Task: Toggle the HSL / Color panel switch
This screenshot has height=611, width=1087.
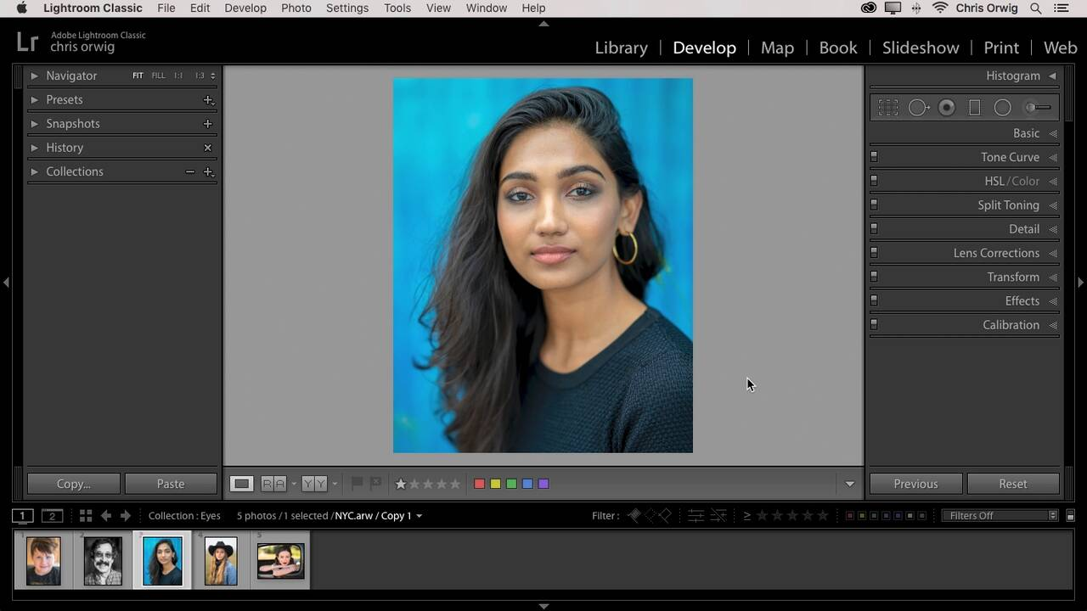Action: (x=874, y=181)
